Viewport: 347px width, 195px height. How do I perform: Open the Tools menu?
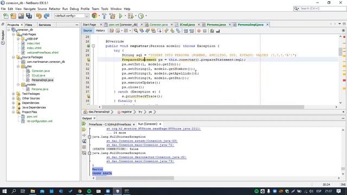point(105,9)
